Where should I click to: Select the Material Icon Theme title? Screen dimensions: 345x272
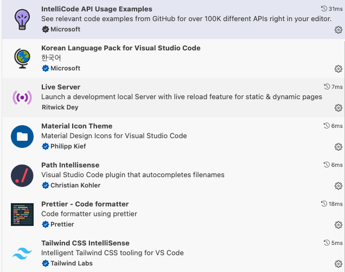click(77, 126)
